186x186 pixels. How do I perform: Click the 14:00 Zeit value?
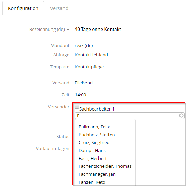(x=81, y=95)
